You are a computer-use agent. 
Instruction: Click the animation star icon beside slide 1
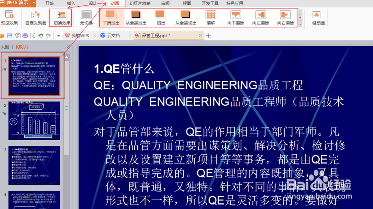[x=4, y=69]
